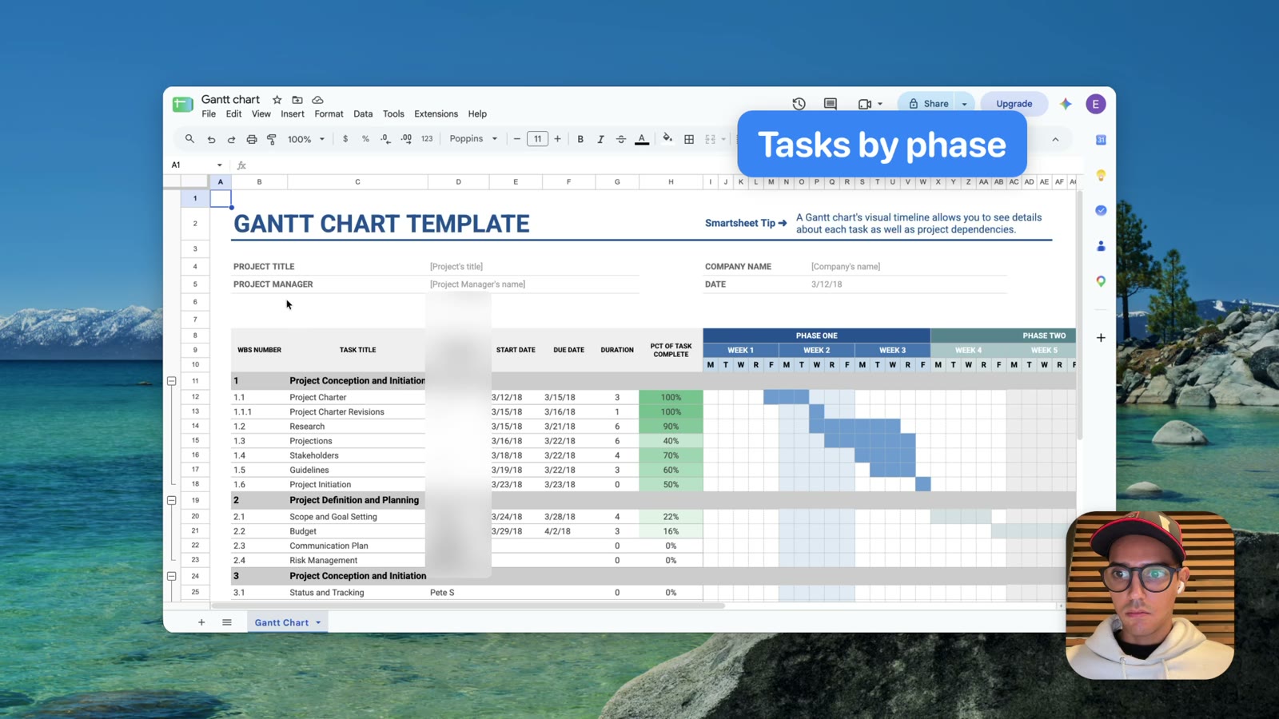Open the Calendar side panel icon
The image size is (1279, 719).
pyautogui.click(x=1101, y=140)
